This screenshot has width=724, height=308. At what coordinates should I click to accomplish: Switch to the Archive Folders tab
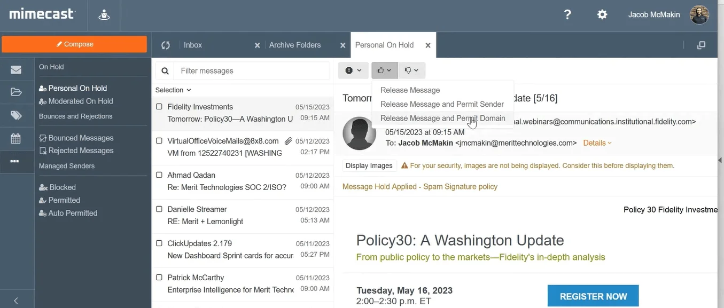[295, 45]
